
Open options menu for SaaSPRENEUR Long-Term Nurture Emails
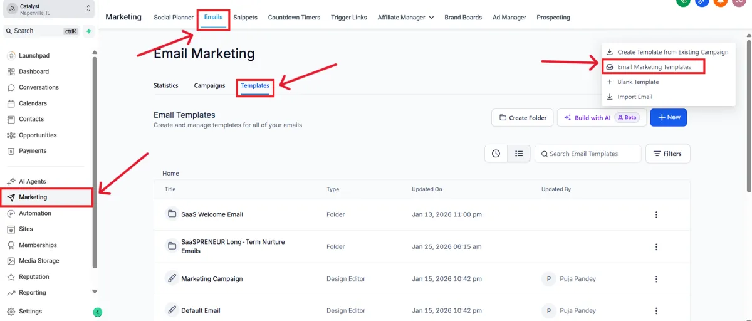656,246
